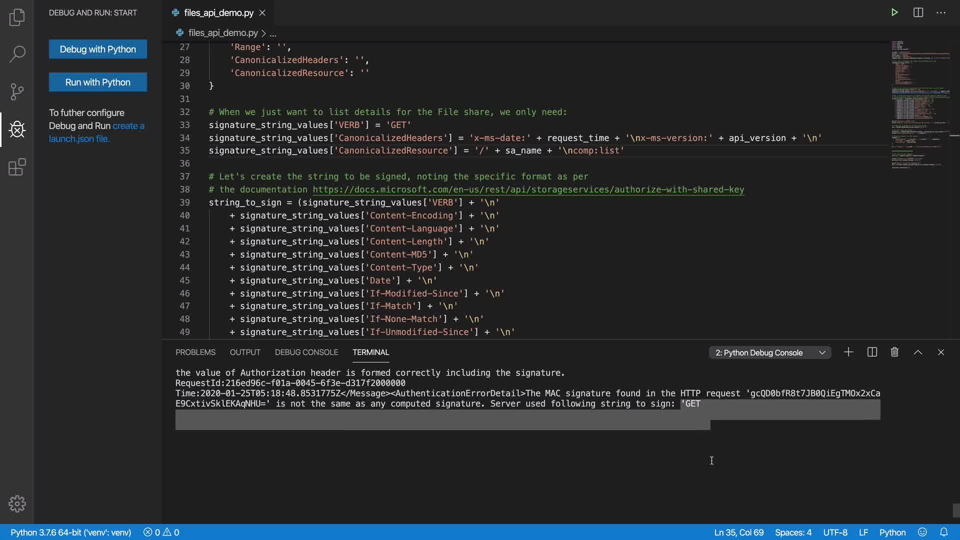Create a new terminal with plus icon

(848, 352)
